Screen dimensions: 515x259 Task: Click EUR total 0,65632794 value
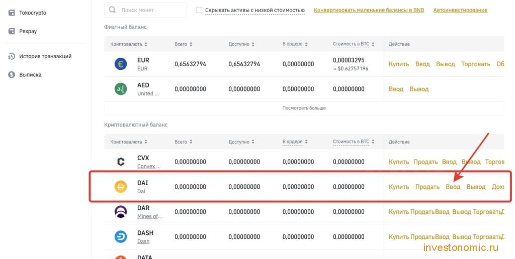[190, 64]
